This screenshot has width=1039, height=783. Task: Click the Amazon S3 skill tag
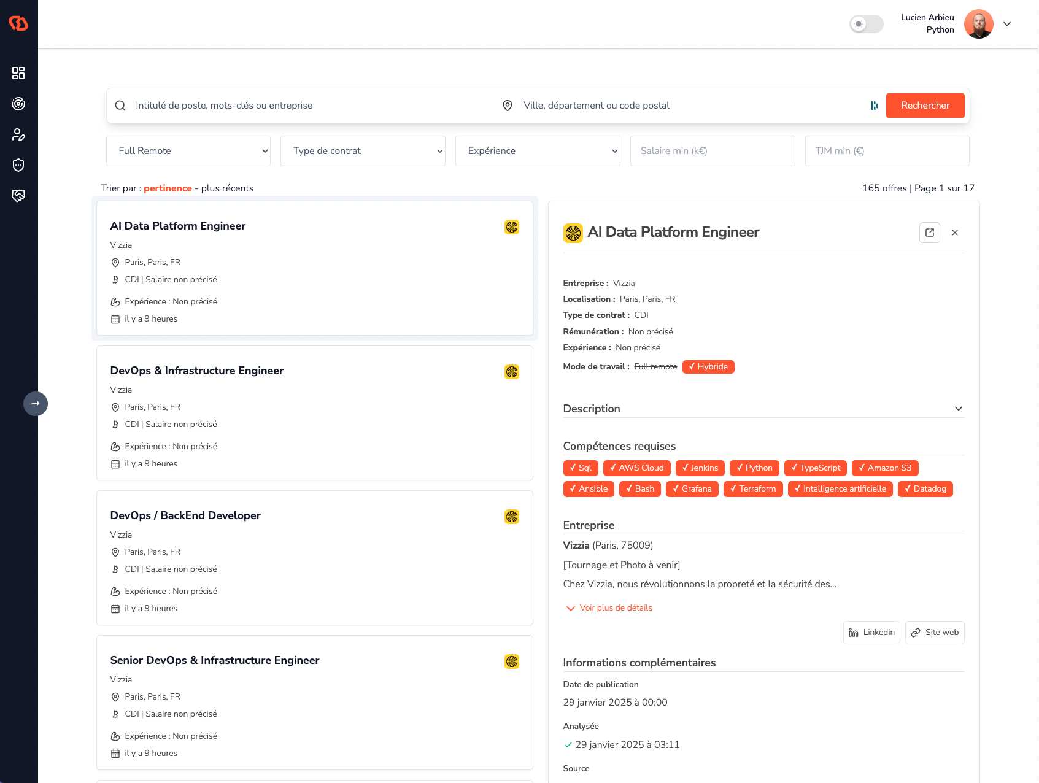click(x=885, y=468)
